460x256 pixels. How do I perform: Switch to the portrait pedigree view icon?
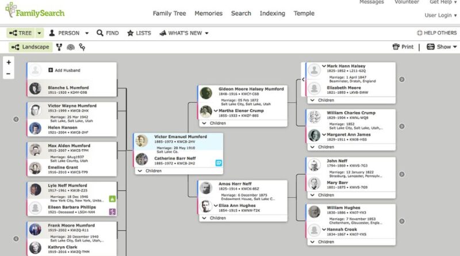click(59, 47)
